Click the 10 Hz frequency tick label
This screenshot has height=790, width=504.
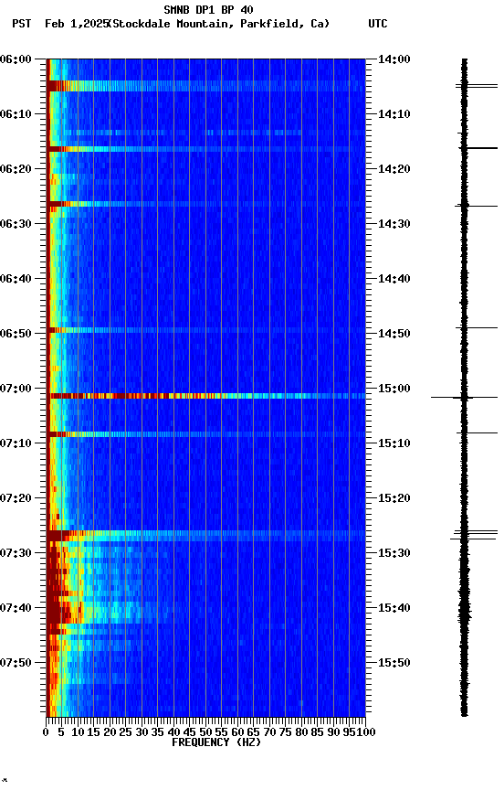pos(78,732)
